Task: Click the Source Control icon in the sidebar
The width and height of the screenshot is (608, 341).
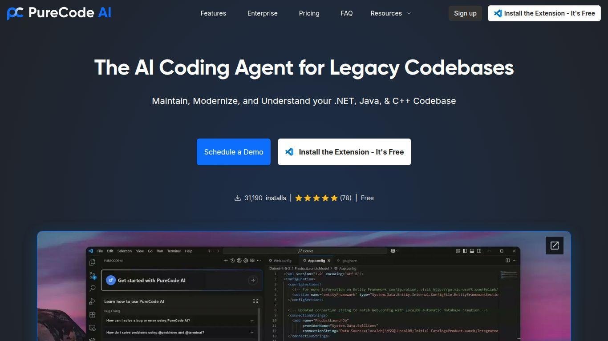Action: (x=92, y=276)
